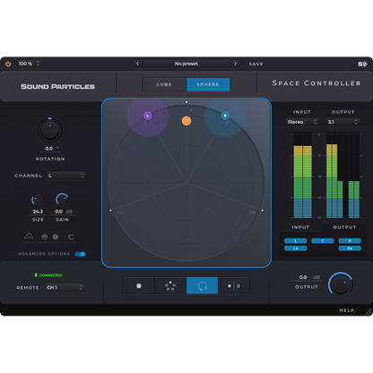Open the Remote CH 1 dropdown

pos(65,288)
